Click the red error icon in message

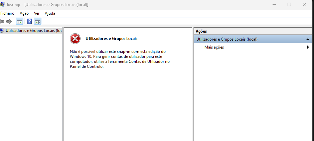pyautogui.click(x=75, y=39)
